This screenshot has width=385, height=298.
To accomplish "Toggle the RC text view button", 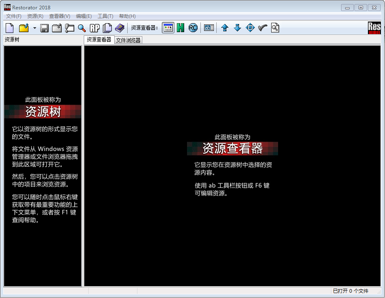I will (x=193, y=28).
